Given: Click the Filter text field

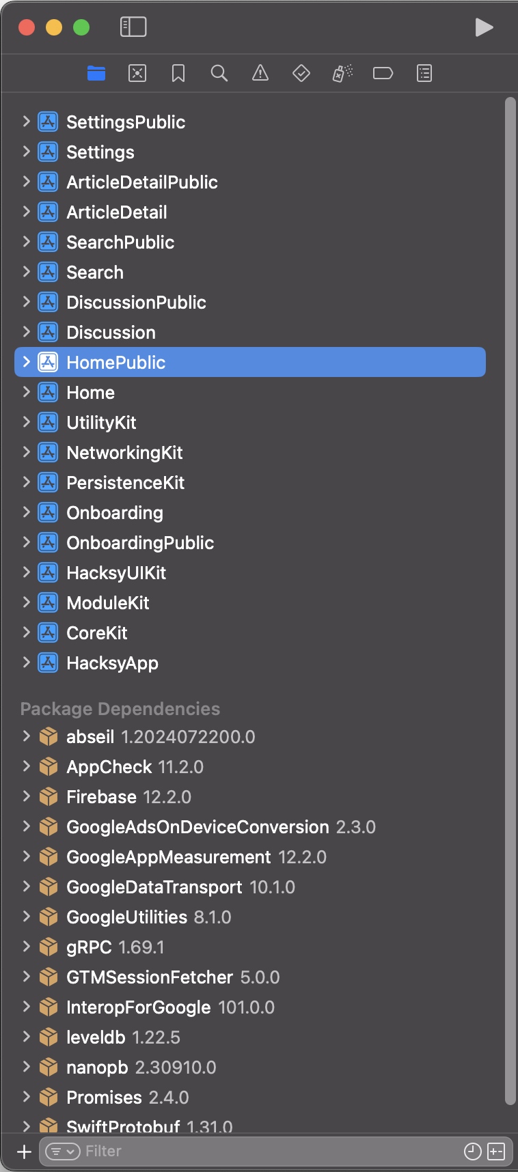Looking at the screenshot, I should point(267,1152).
